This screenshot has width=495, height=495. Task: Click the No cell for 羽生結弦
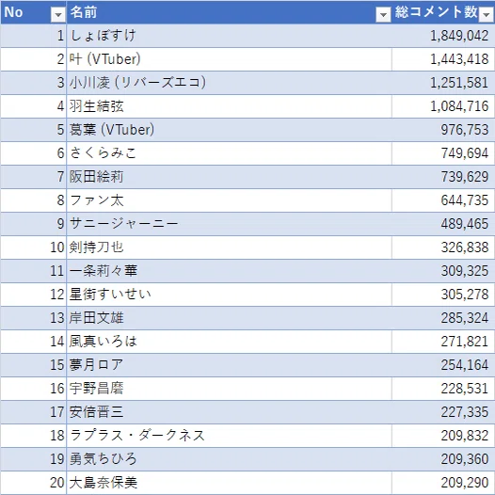coord(33,106)
